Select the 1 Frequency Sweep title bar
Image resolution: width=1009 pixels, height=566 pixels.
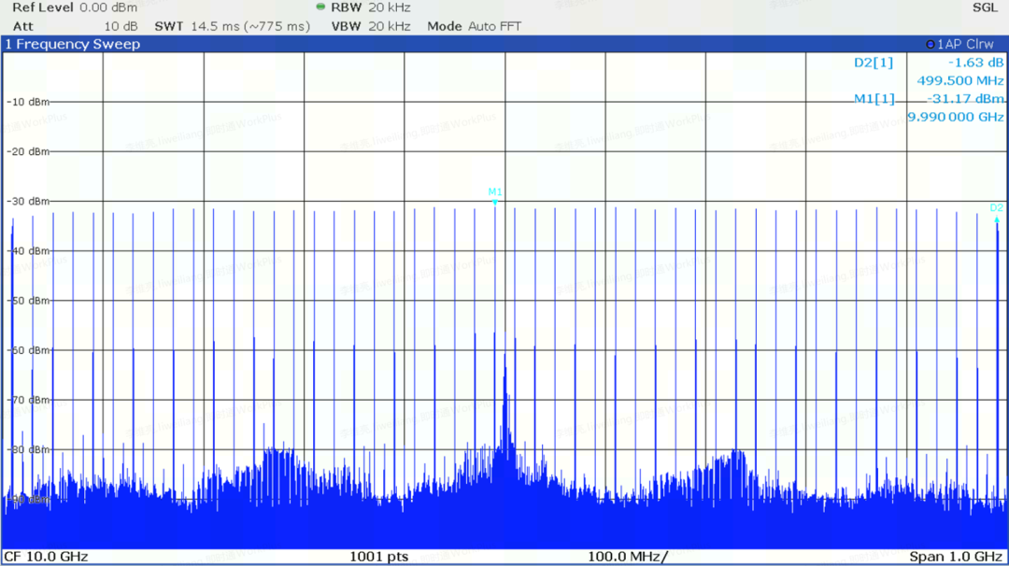(73, 44)
